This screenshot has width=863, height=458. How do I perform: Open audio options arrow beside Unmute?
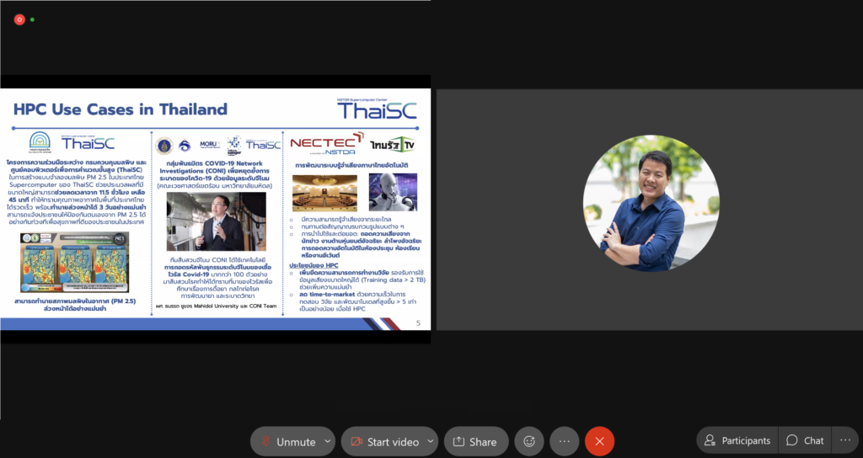[x=328, y=441]
